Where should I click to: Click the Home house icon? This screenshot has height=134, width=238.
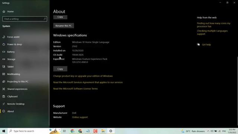(4, 12)
